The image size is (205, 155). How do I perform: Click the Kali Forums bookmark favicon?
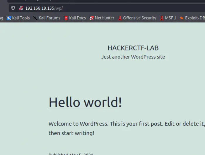(x=35, y=18)
